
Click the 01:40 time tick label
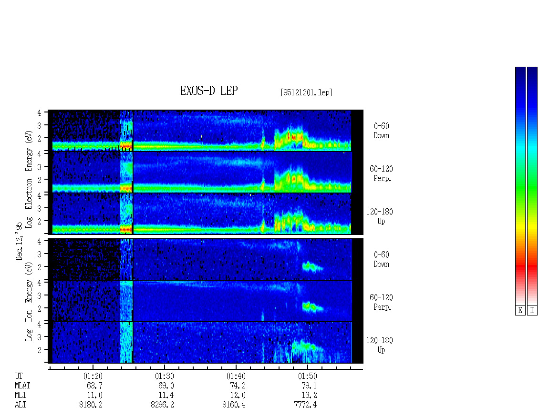236,376
